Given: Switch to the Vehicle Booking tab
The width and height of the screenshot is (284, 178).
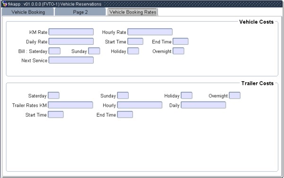Looking at the screenshot, I should coord(28,12).
